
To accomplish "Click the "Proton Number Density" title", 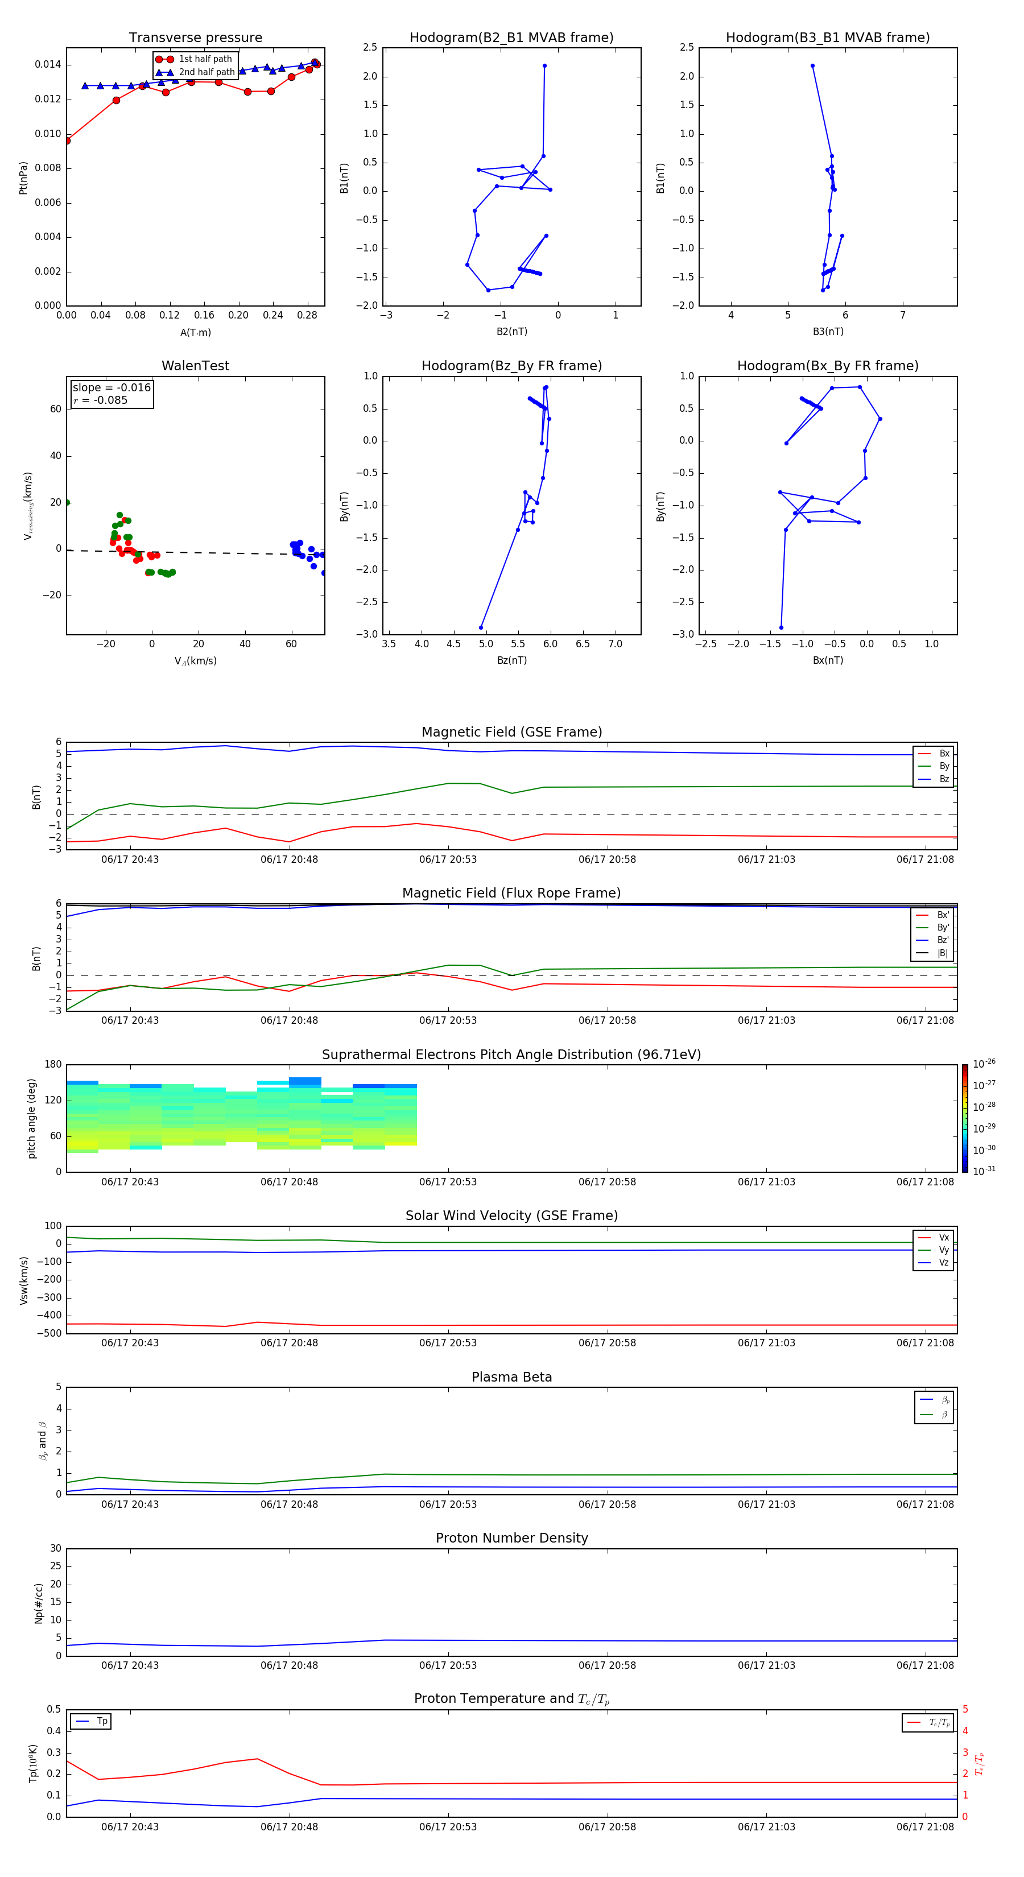I will coord(511,1538).
